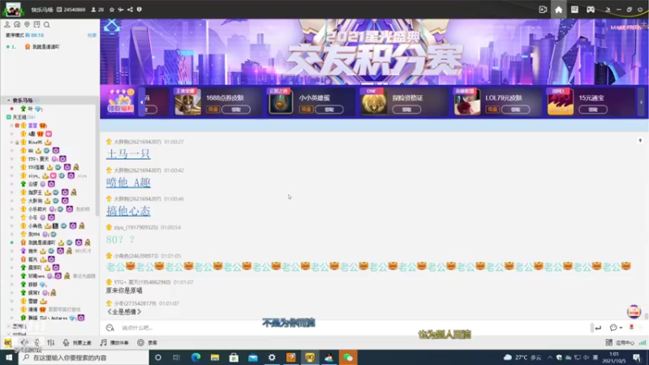Toggle 播放伴奏 accompaniment playback
Image resolution: width=649 pixels, height=365 pixels.
click(x=114, y=342)
